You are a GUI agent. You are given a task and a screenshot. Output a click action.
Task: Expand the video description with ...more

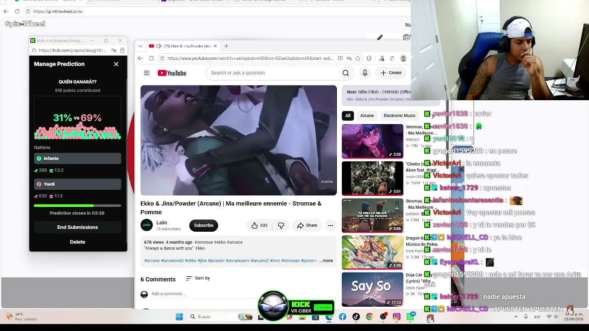point(326,261)
